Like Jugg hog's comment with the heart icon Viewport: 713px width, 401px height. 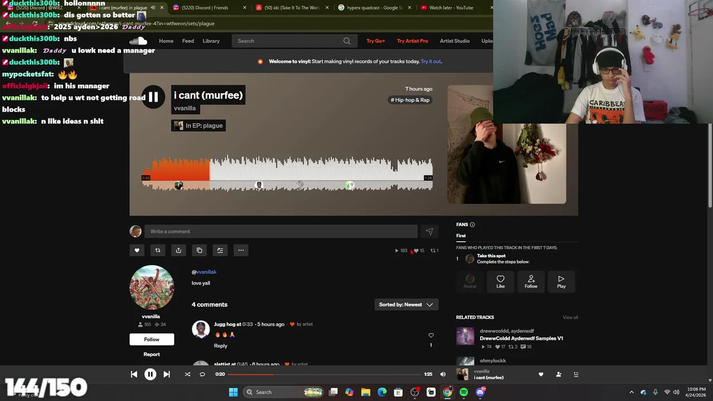pos(431,335)
